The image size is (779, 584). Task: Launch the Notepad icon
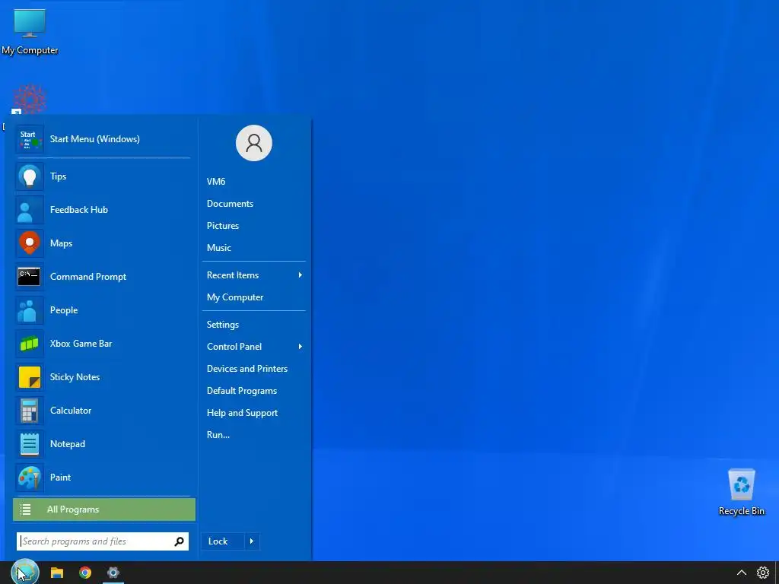tap(30, 444)
